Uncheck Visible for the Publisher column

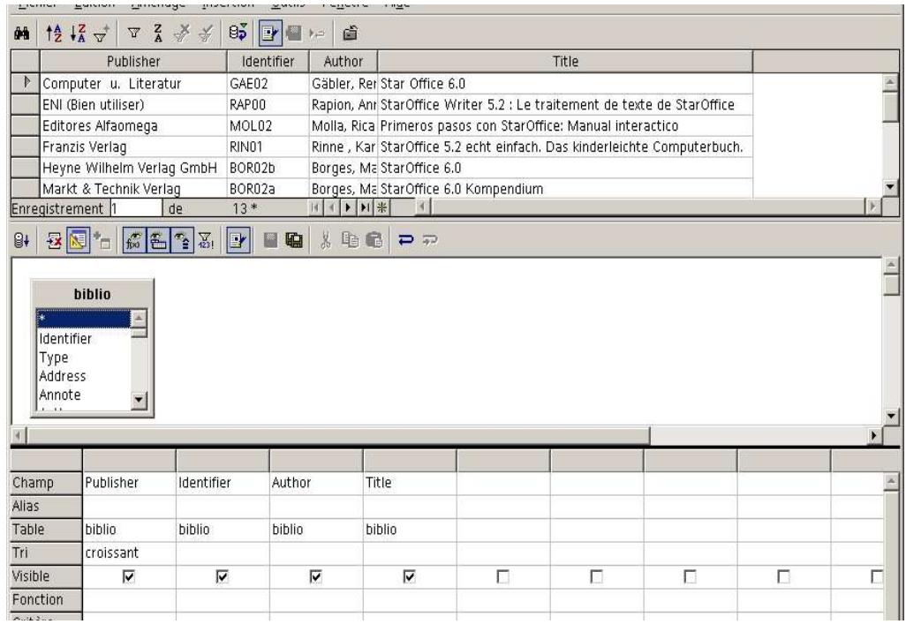(128, 576)
